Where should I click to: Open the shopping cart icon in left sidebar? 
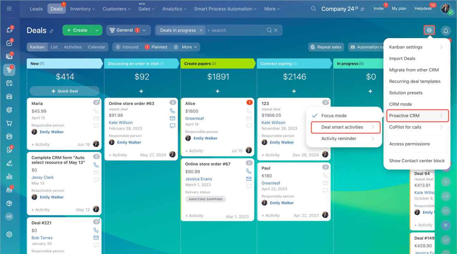(9, 123)
